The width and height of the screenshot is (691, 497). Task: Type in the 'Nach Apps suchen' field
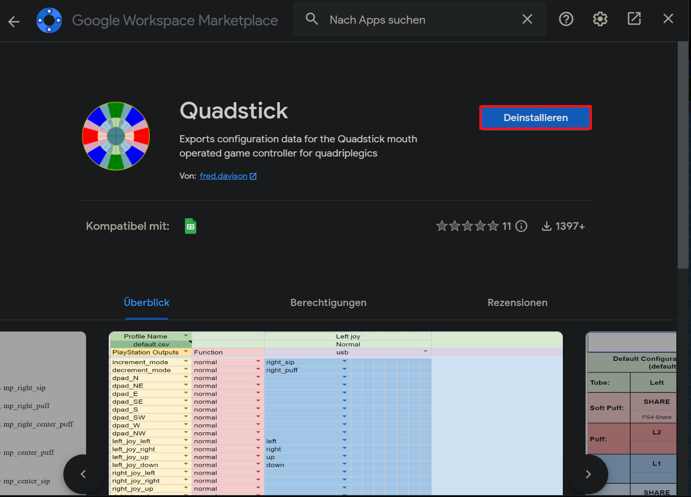click(x=416, y=20)
